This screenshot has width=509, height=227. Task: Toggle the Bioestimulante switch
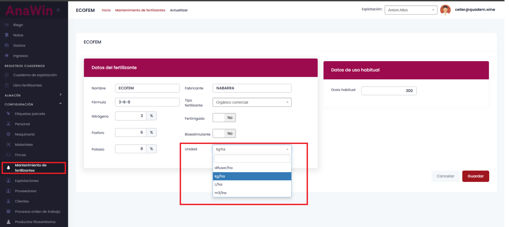224,133
